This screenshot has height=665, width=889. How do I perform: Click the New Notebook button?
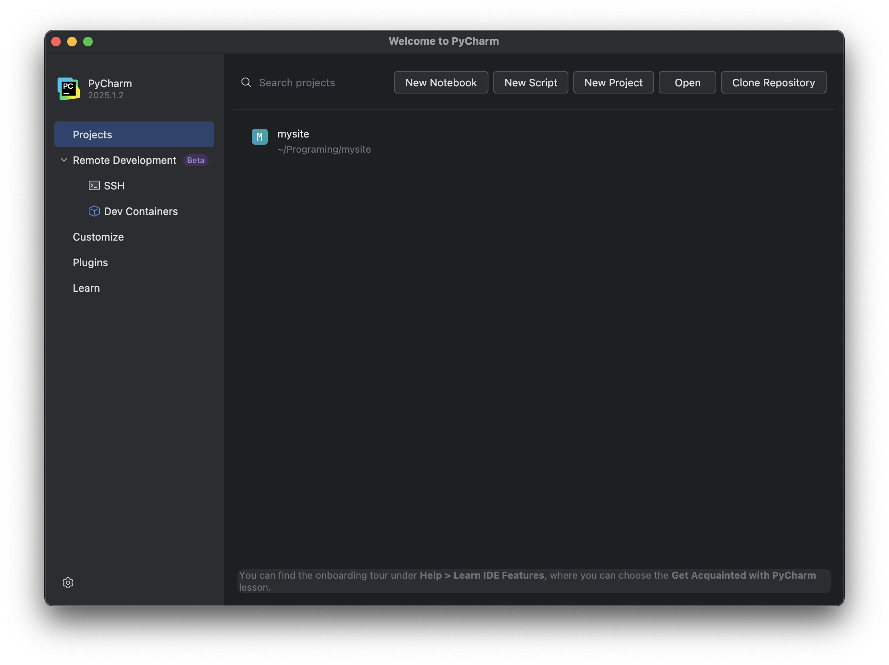441,82
